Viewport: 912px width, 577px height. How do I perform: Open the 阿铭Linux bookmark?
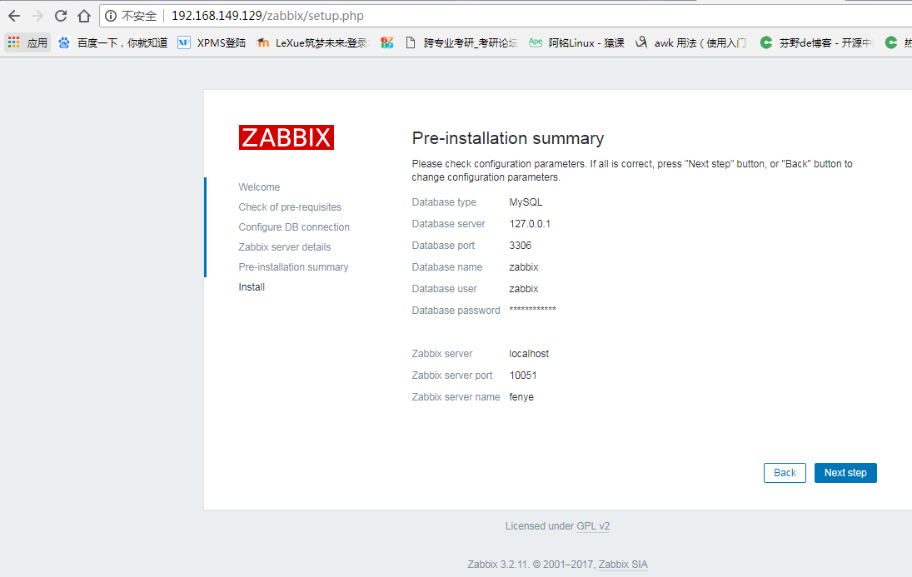point(576,42)
